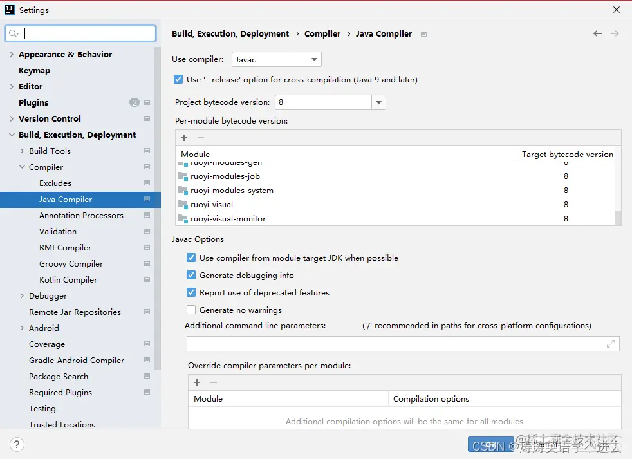Image resolution: width=632 pixels, height=459 pixels.
Task: Click the search magnifier icon
Action: [14, 33]
